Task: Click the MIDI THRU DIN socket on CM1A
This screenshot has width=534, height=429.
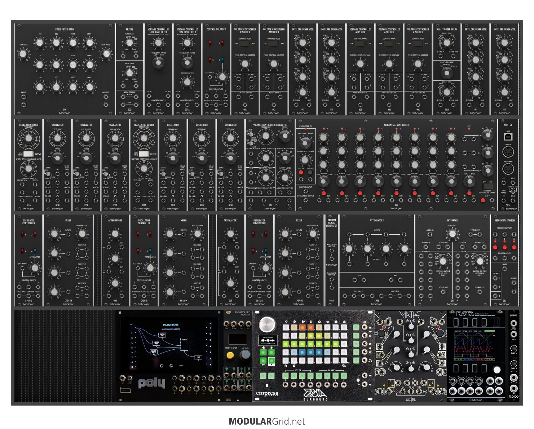Action: [508, 169]
